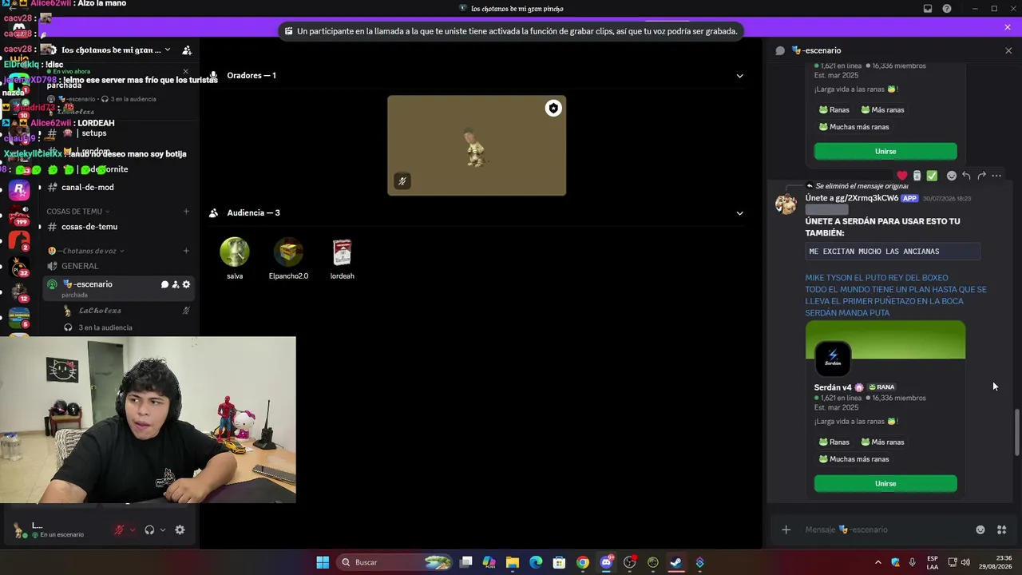Click the speaker video tile on stage
The width and height of the screenshot is (1022, 575).
477,145
